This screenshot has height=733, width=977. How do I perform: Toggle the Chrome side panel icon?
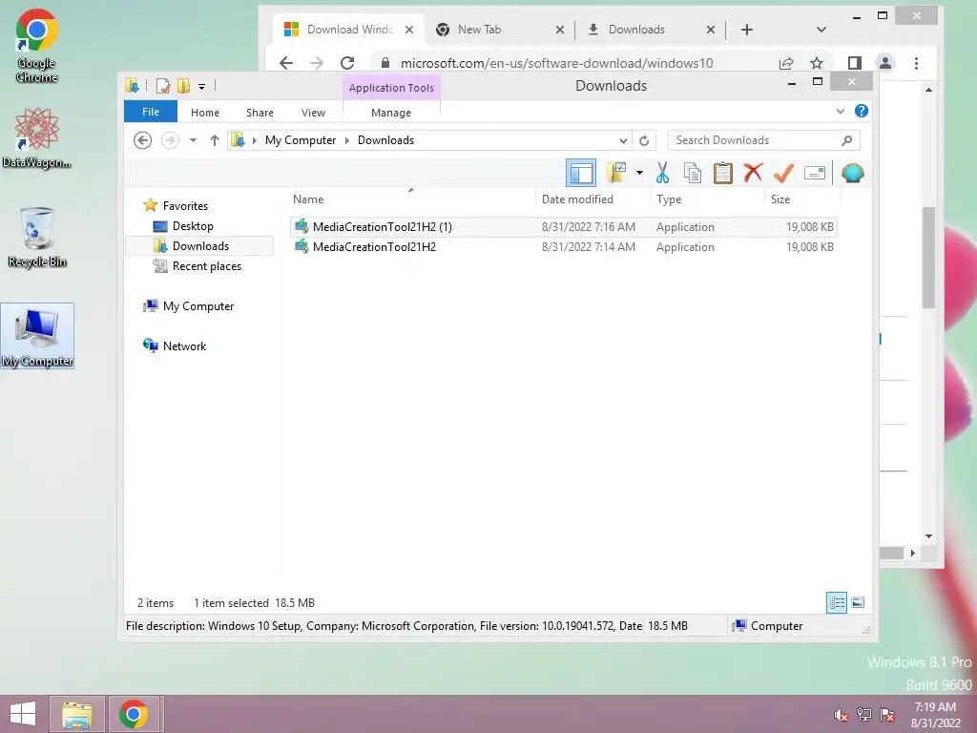click(855, 63)
